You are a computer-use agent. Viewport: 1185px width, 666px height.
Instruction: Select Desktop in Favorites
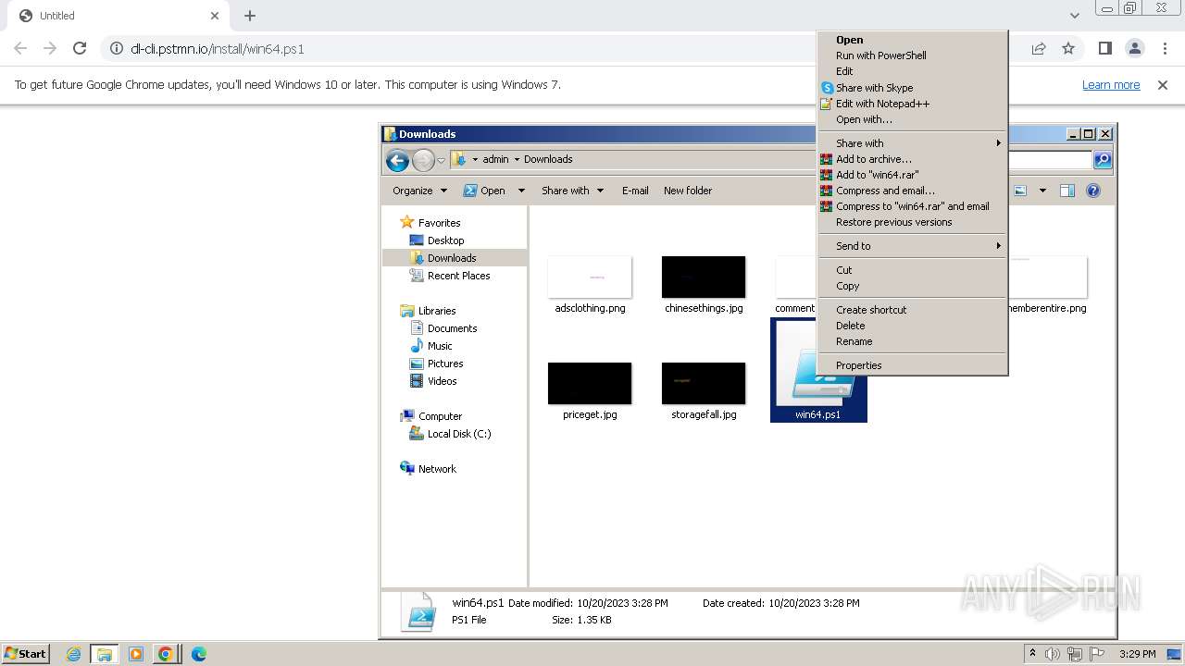[445, 240]
